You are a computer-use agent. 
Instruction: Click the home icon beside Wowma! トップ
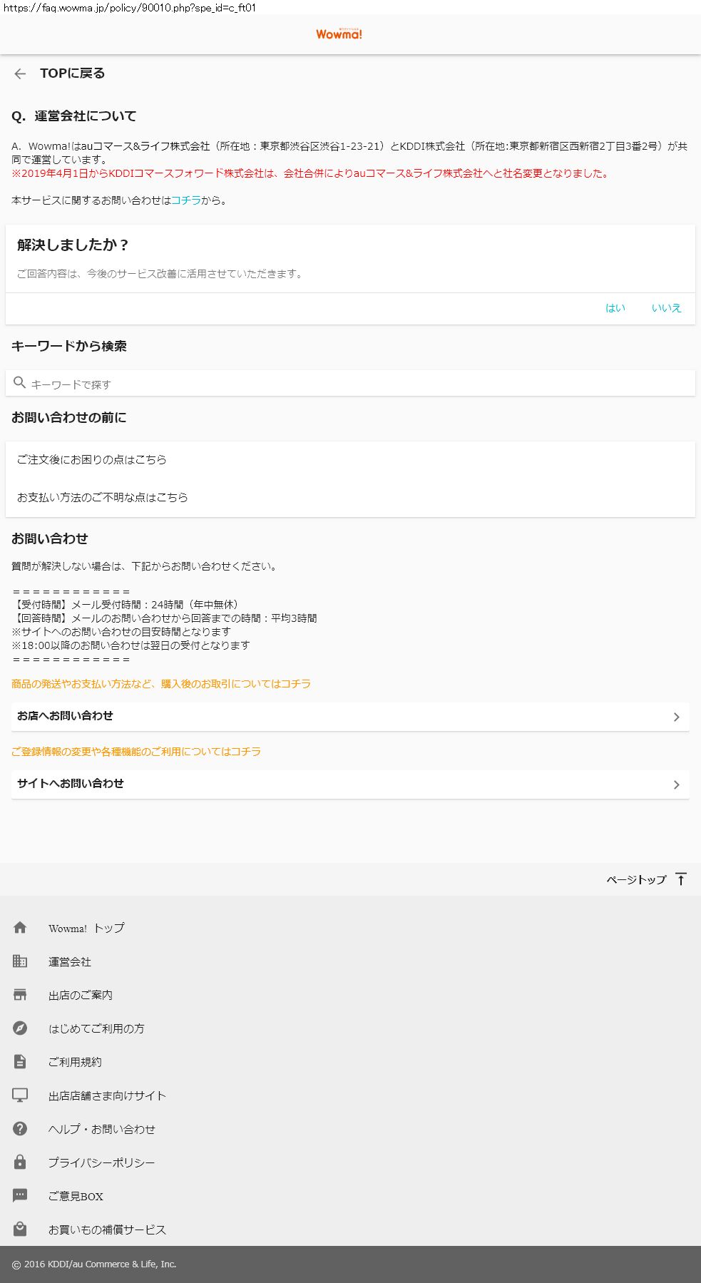tap(20, 927)
